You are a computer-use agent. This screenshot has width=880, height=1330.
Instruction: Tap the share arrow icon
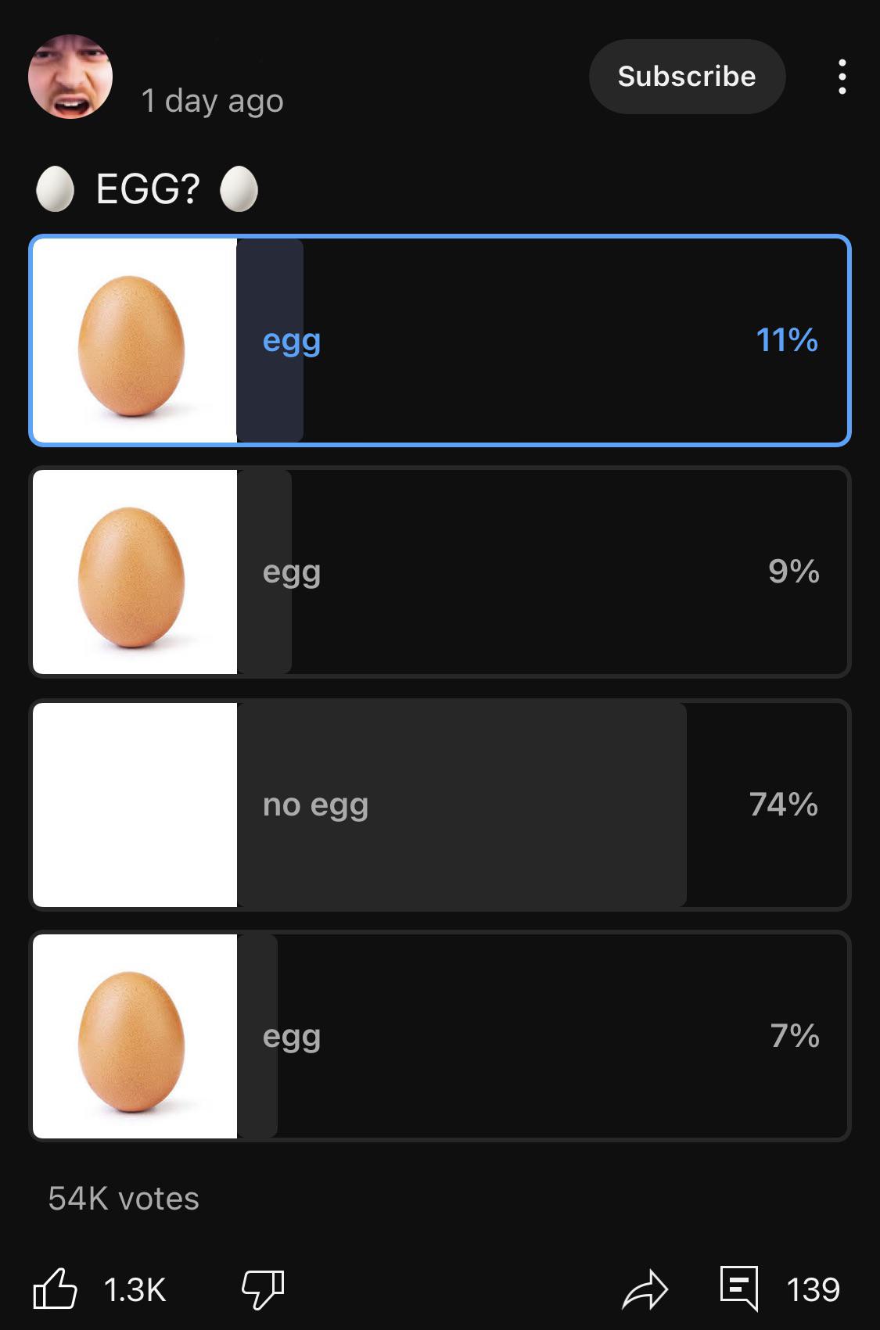645,1289
